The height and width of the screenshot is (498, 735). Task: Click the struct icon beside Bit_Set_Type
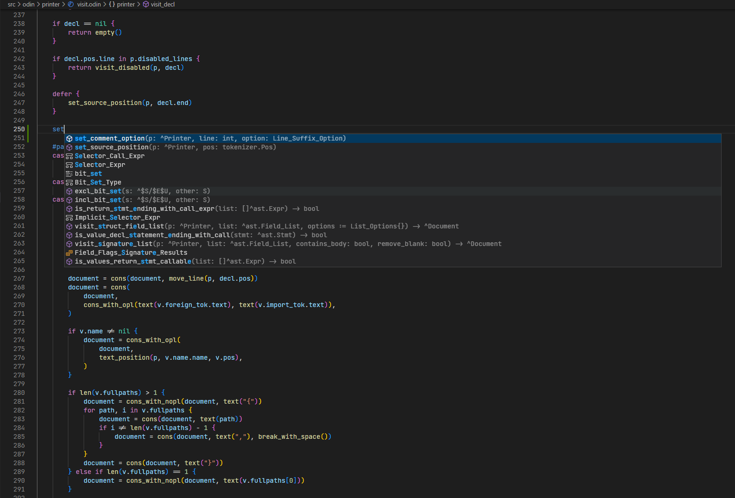[69, 183]
